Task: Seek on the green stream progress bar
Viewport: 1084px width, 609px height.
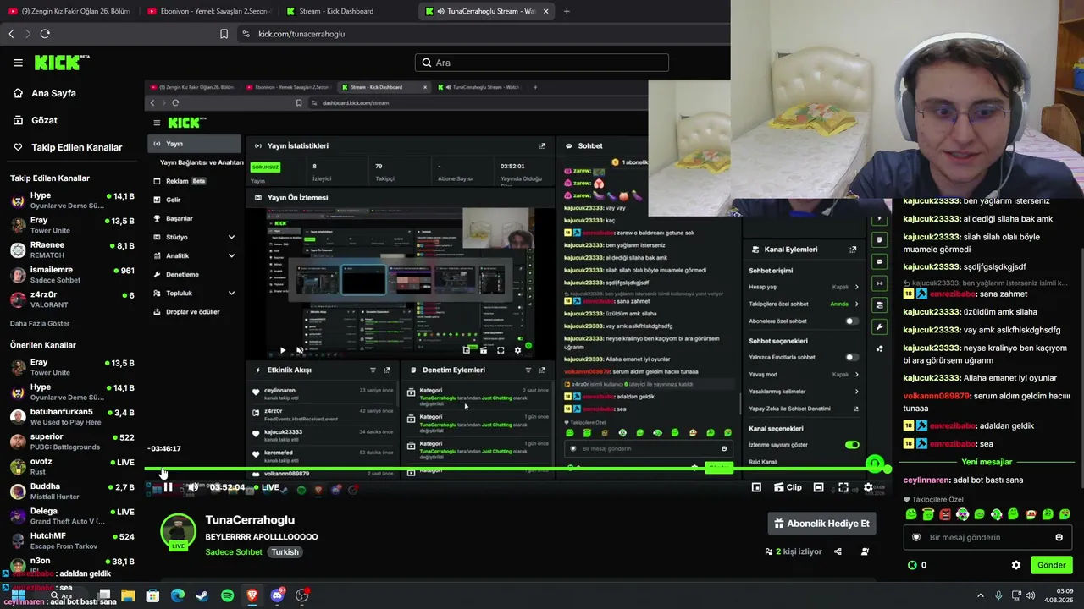Action: tap(517, 469)
